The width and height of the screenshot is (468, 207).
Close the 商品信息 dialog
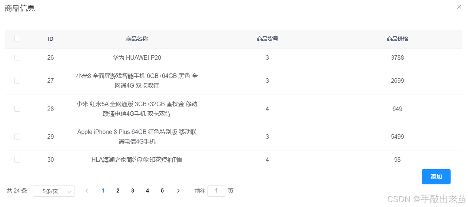(459, 7)
